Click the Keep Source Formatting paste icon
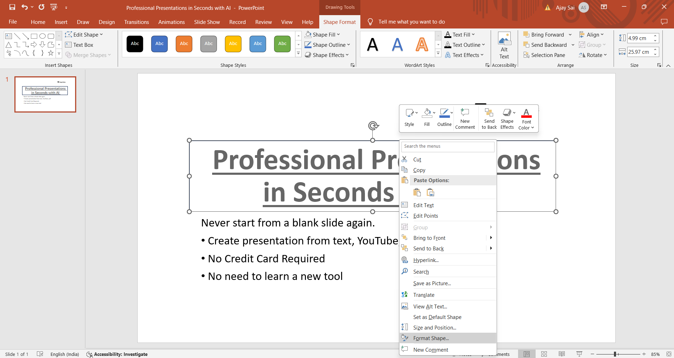This screenshot has width=674, height=358. [x=417, y=192]
